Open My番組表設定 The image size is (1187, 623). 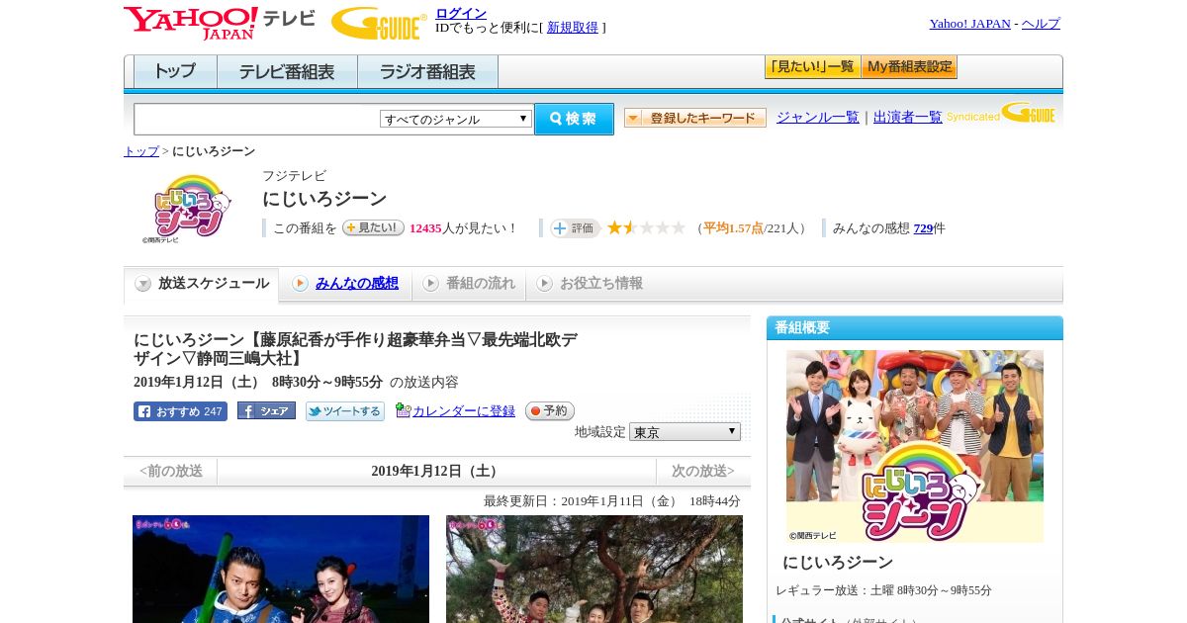pos(909,67)
